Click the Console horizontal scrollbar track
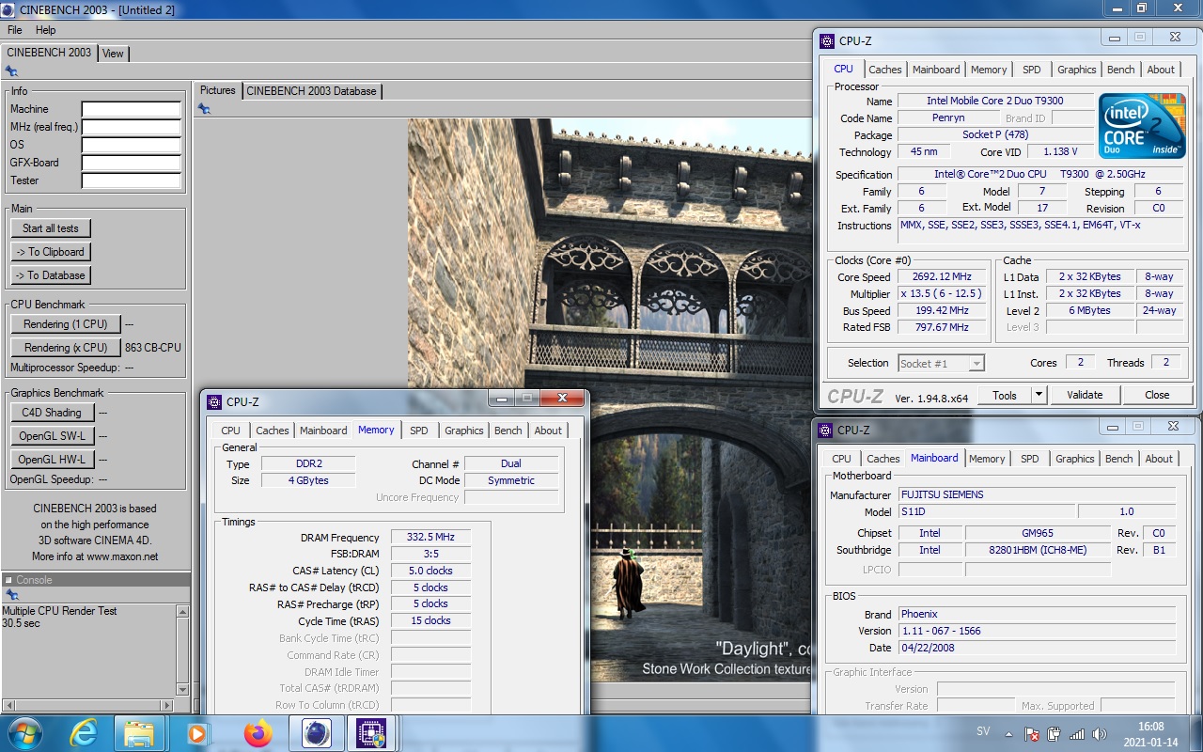This screenshot has width=1203, height=752. (x=89, y=704)
